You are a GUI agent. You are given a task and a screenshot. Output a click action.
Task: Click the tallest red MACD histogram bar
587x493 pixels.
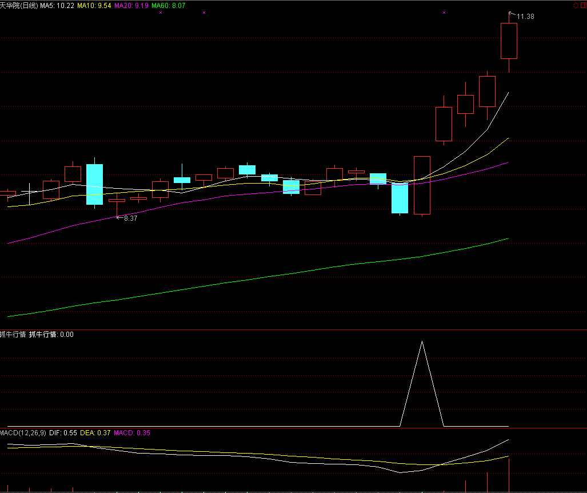[509, 475]
